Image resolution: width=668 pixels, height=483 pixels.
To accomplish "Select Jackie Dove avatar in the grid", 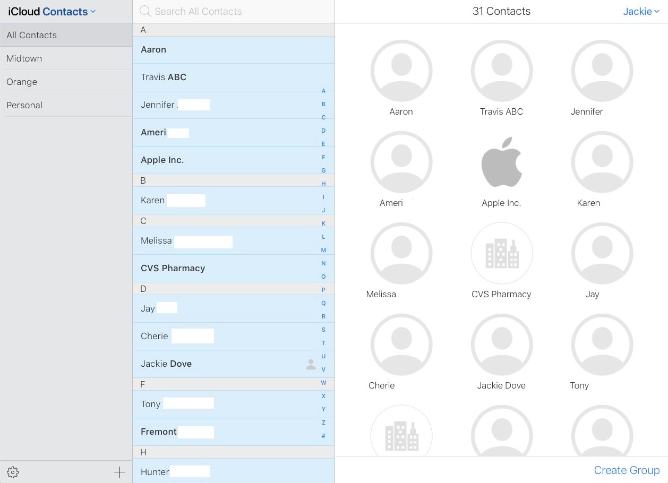I will coord(501,344).
